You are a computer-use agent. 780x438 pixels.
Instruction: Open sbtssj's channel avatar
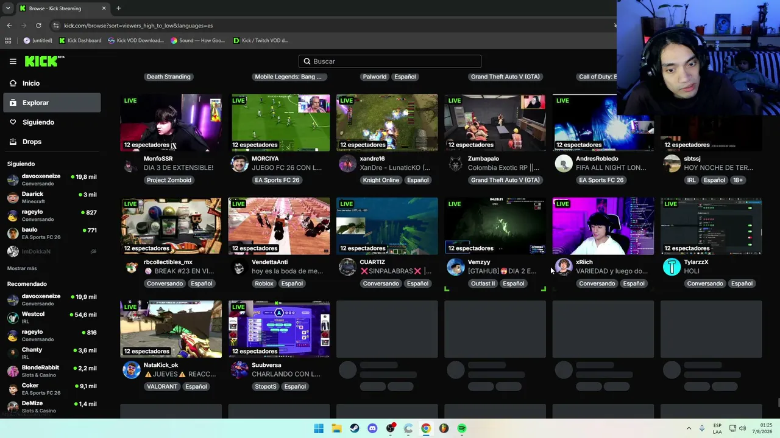tap(672, 164)
